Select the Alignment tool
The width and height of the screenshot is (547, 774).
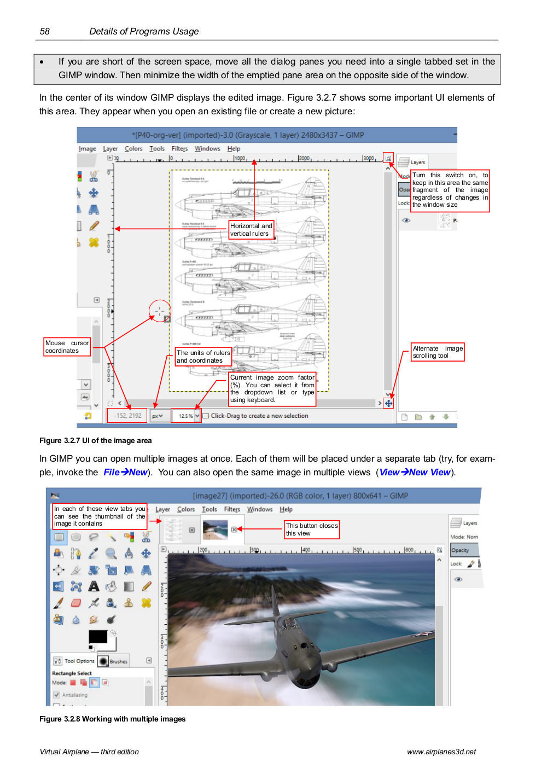(x=59, y=570)
